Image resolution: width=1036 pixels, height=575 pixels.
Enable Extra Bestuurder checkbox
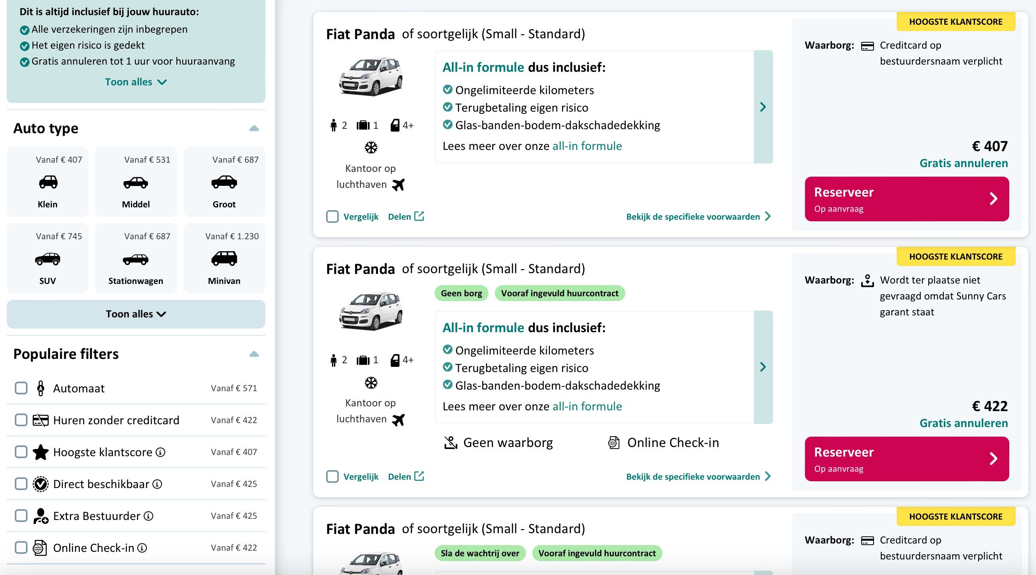(x=21, y=516)
